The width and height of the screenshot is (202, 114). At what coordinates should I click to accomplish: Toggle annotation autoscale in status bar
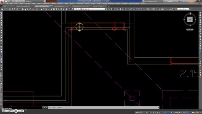169,113
